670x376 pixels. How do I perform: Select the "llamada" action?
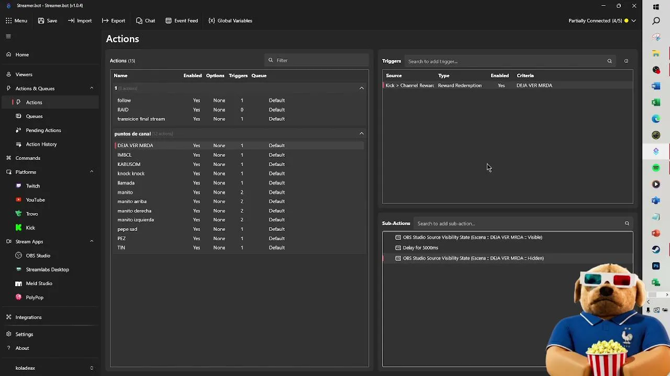point(239,183)
